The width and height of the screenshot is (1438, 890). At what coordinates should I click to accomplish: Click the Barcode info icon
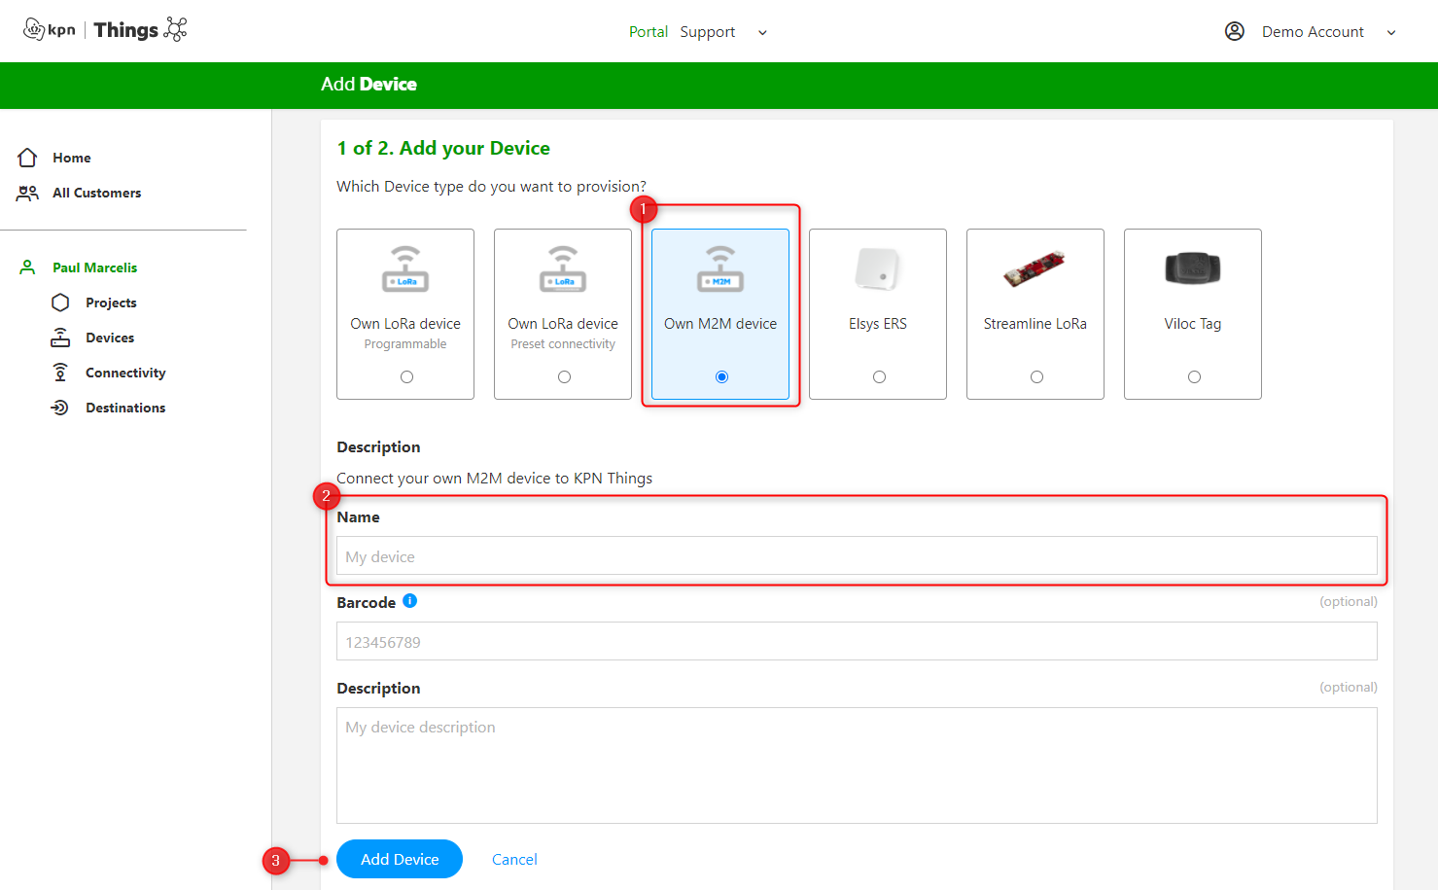pyautogui.click(x=410, y=601)
